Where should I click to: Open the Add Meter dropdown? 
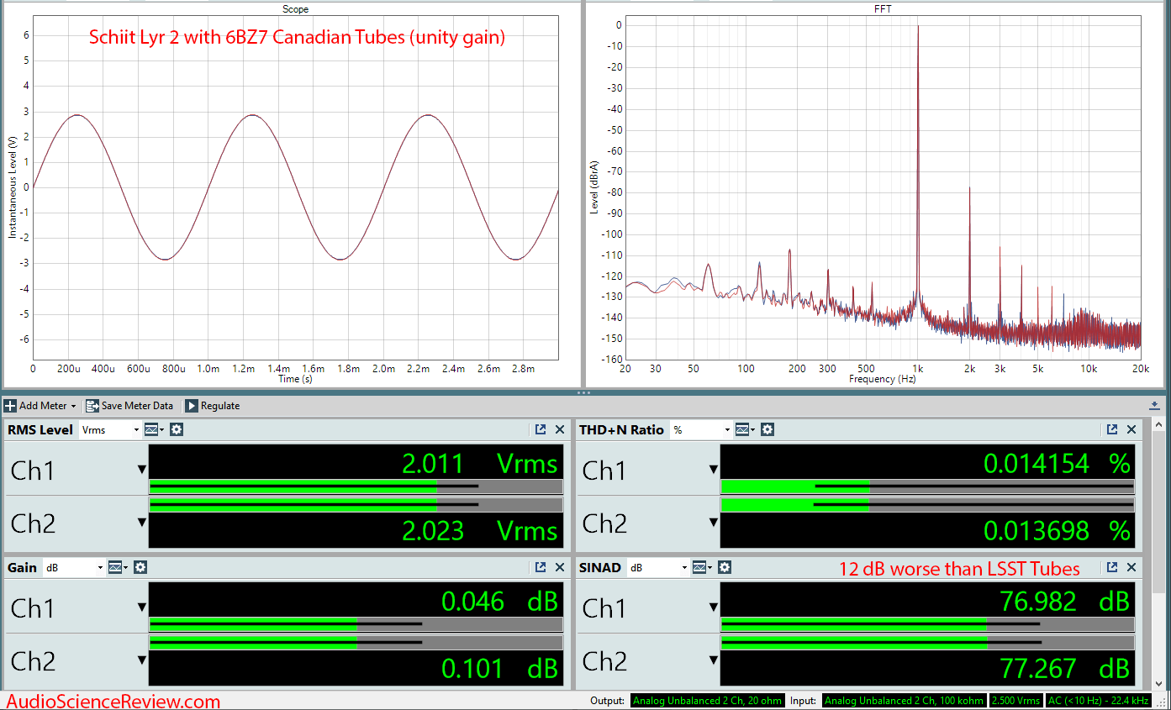click(40, 406)
